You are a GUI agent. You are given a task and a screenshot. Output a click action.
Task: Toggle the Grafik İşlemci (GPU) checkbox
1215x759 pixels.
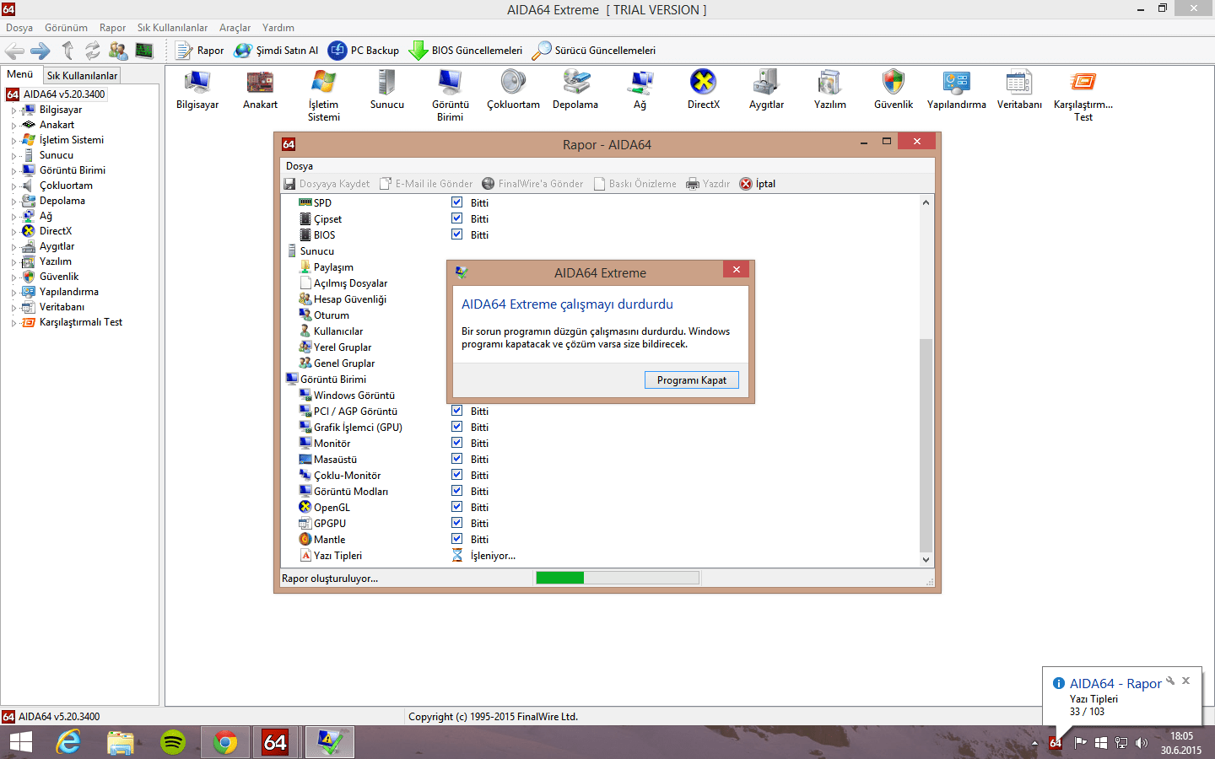click(x=456, y=427)
